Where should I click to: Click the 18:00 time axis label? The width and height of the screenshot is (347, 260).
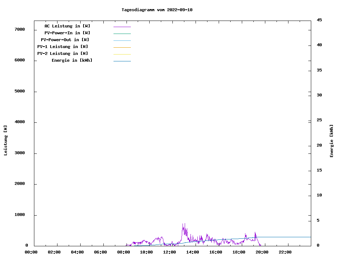[239, 252]
